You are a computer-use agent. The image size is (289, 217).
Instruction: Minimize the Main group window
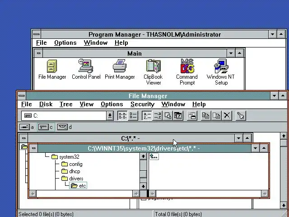[x=231, y=53]
